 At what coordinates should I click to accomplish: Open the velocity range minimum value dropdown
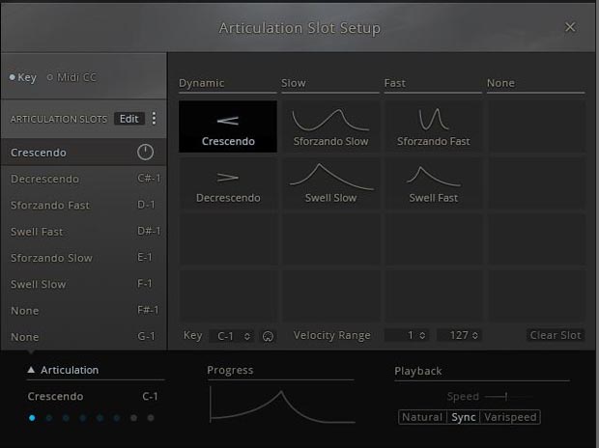pyautogui.click(x=407, y=336)
